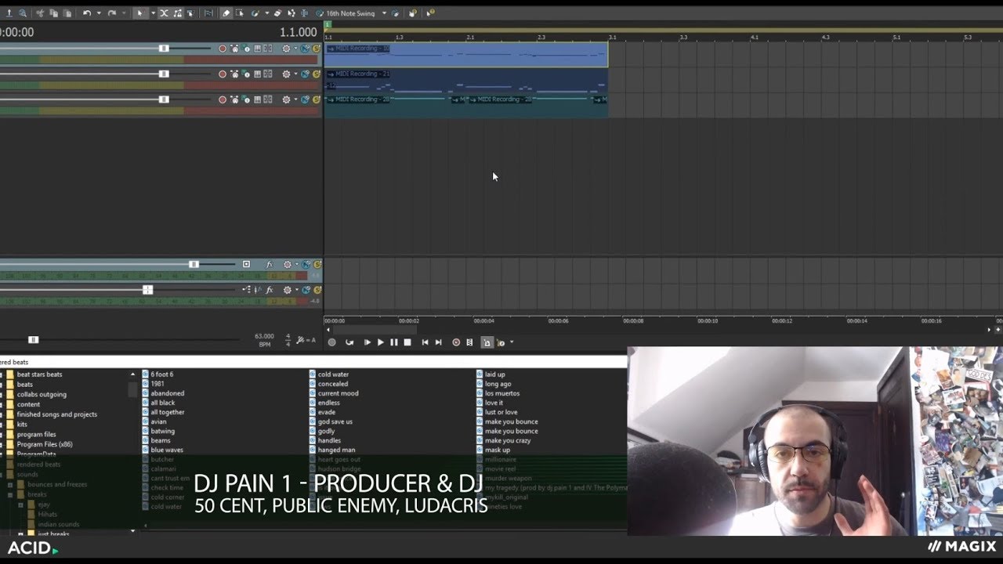This screenshot has width=1003, height=564.
Task: Click the upload arrow icon in toolbar
Action: coord(9,13)
